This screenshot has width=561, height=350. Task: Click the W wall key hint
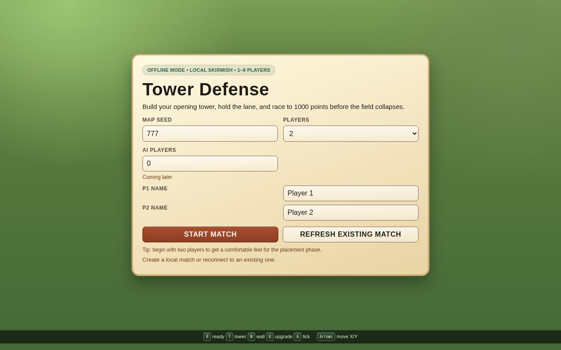click(x=251, y=337)
